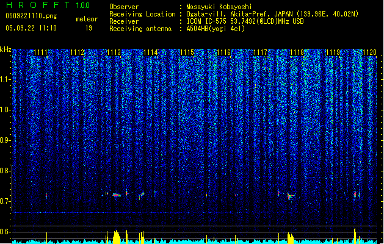Click the 1113 time marker

[x=114, y=52]
